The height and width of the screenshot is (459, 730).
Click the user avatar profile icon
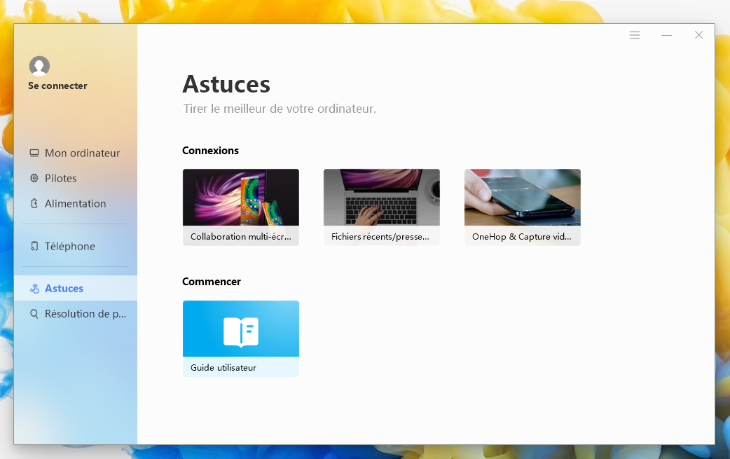coord(39,66)
